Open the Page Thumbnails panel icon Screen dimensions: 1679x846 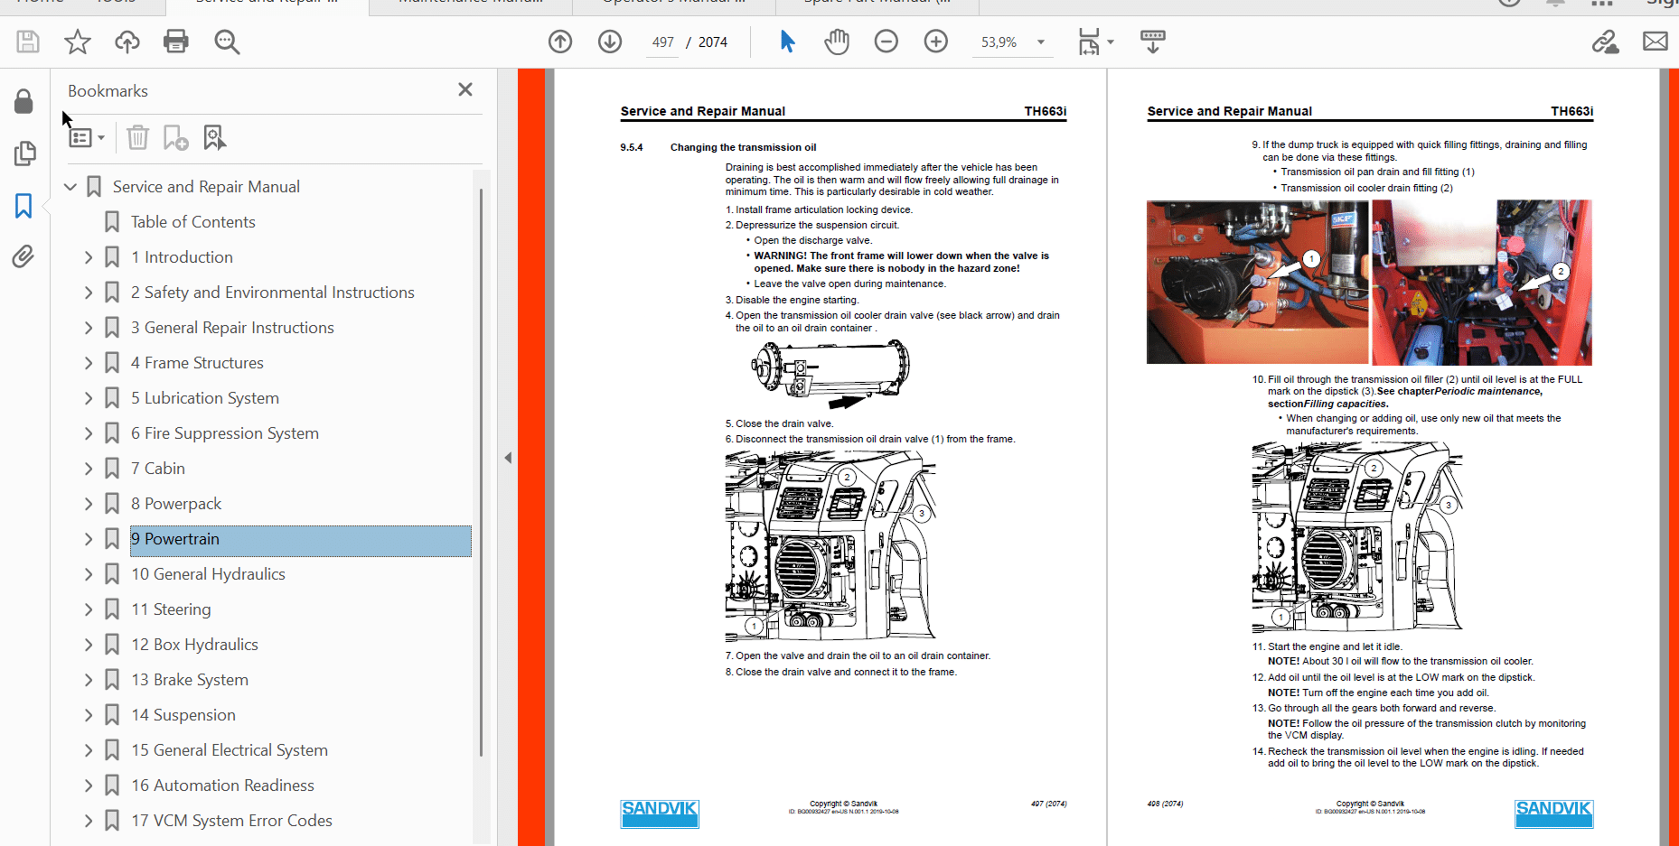(24, 153)
